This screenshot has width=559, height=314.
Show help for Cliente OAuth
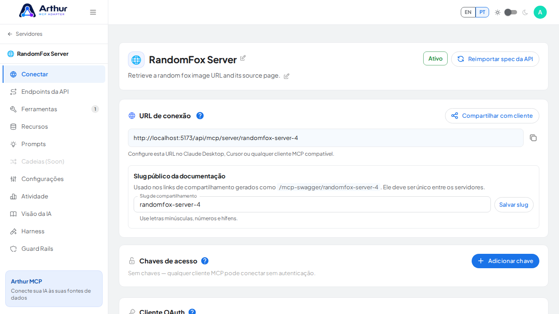click(192, 312)
